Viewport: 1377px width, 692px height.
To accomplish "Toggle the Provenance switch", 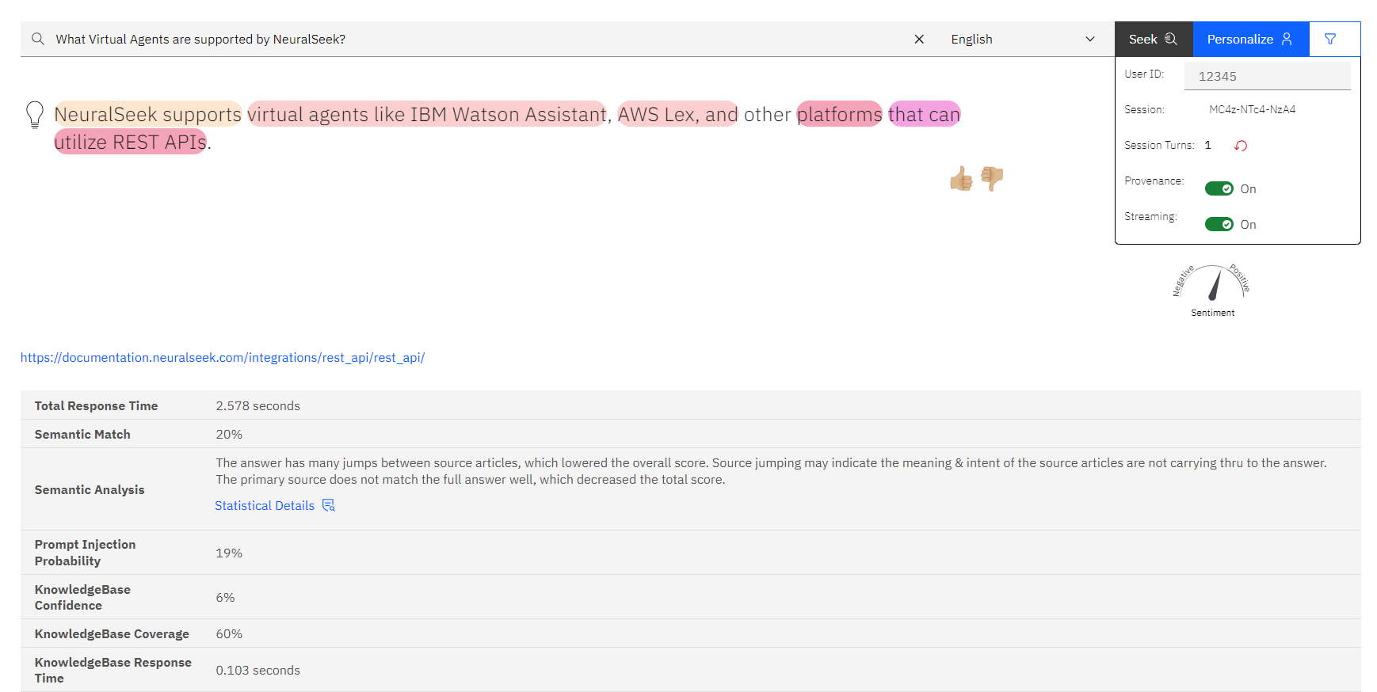I will 1219,188.
